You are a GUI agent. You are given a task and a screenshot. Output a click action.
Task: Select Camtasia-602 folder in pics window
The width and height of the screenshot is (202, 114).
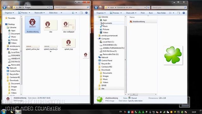click(x=105, y=67)
